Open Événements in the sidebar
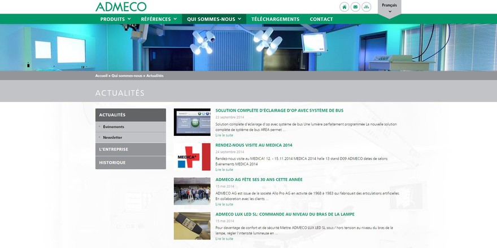497x248 pixels. coord(130,127)
